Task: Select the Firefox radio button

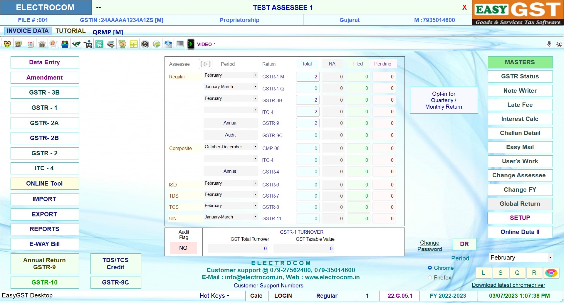Action: pos(430,277)
